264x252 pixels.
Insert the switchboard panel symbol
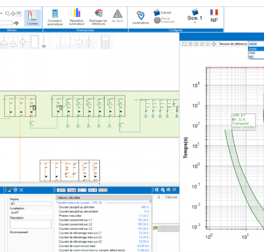[x=105, y=42]
